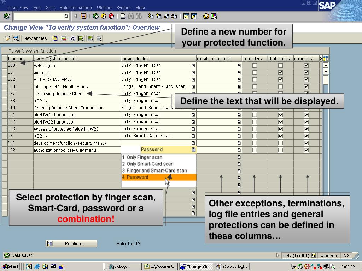The width and height of the screenshot is (362, 271).
Task: Open inspec. feature dropdown for Info Type 167
Action: 193,87
